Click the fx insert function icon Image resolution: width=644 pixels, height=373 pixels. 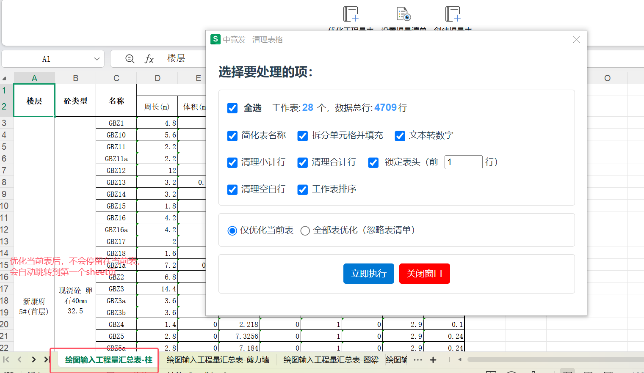149,59
